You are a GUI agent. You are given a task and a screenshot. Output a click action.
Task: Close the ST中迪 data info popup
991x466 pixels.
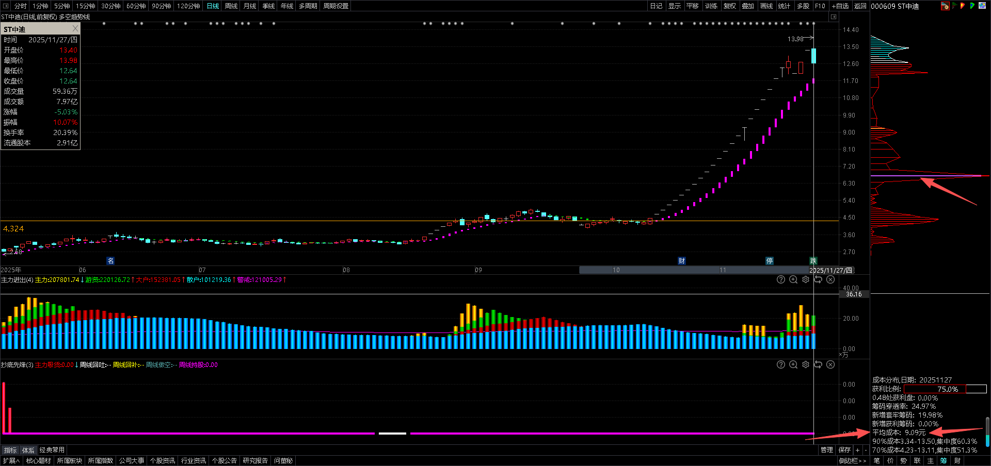[75, 29]
